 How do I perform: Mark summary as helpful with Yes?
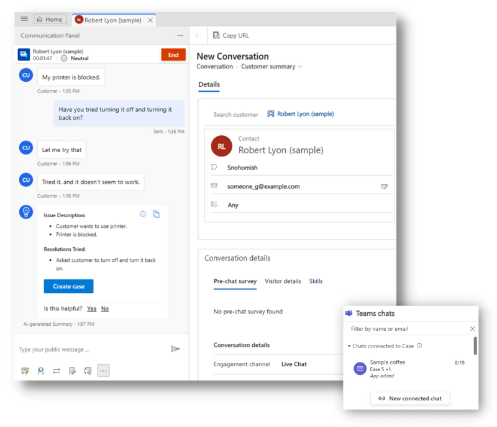(x=91, y=308)
